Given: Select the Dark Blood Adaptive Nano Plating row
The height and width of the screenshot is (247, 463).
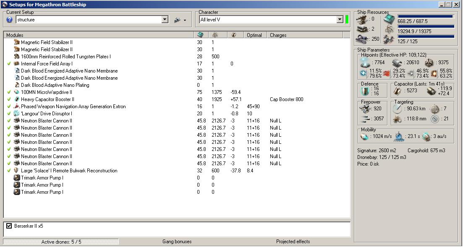Looking at the screenshot, I should point(177,85).
